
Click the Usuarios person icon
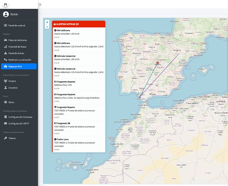click(6, 87)
